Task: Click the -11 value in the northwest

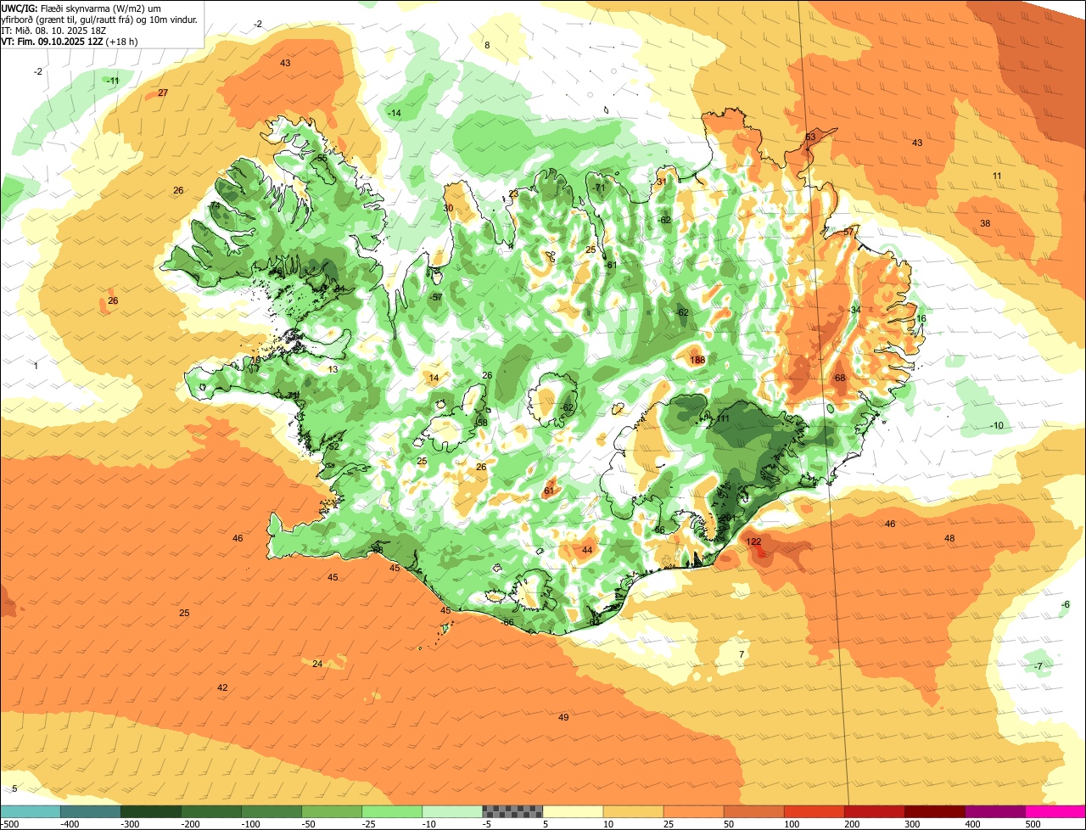Action: coord(113,81)
